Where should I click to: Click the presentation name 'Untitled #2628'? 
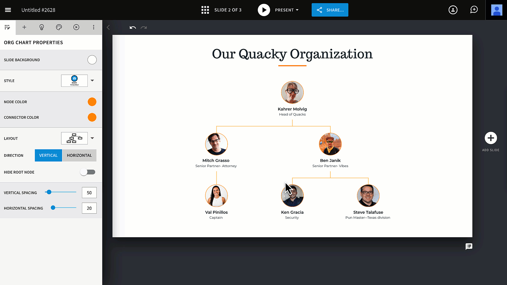[x=38, y=10]
